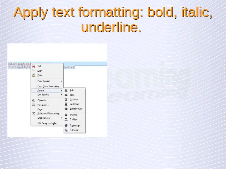Click the Copy icon in context menu
The image size is (226, 169).
34,70
